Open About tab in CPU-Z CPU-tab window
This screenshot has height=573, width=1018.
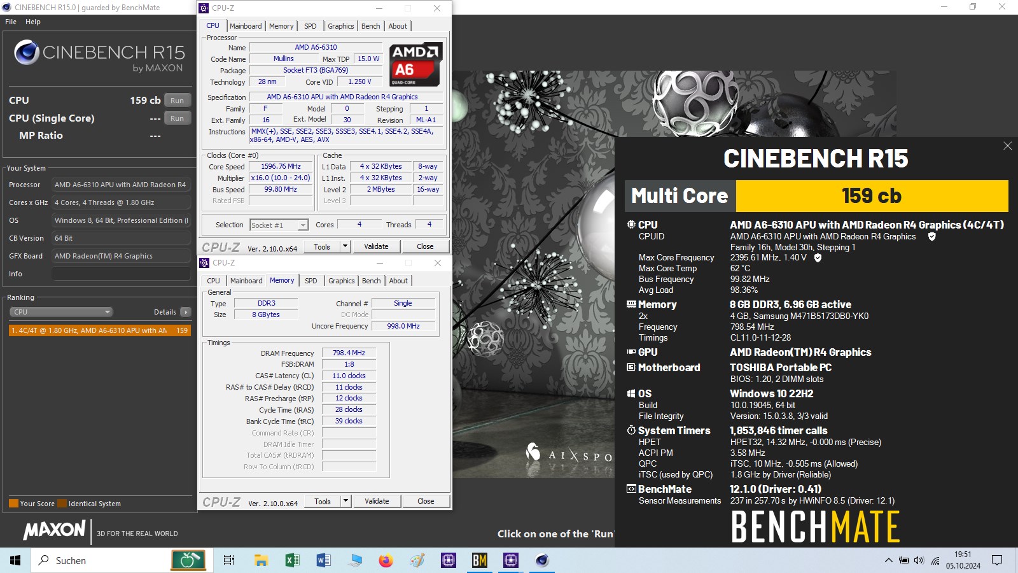398,26
